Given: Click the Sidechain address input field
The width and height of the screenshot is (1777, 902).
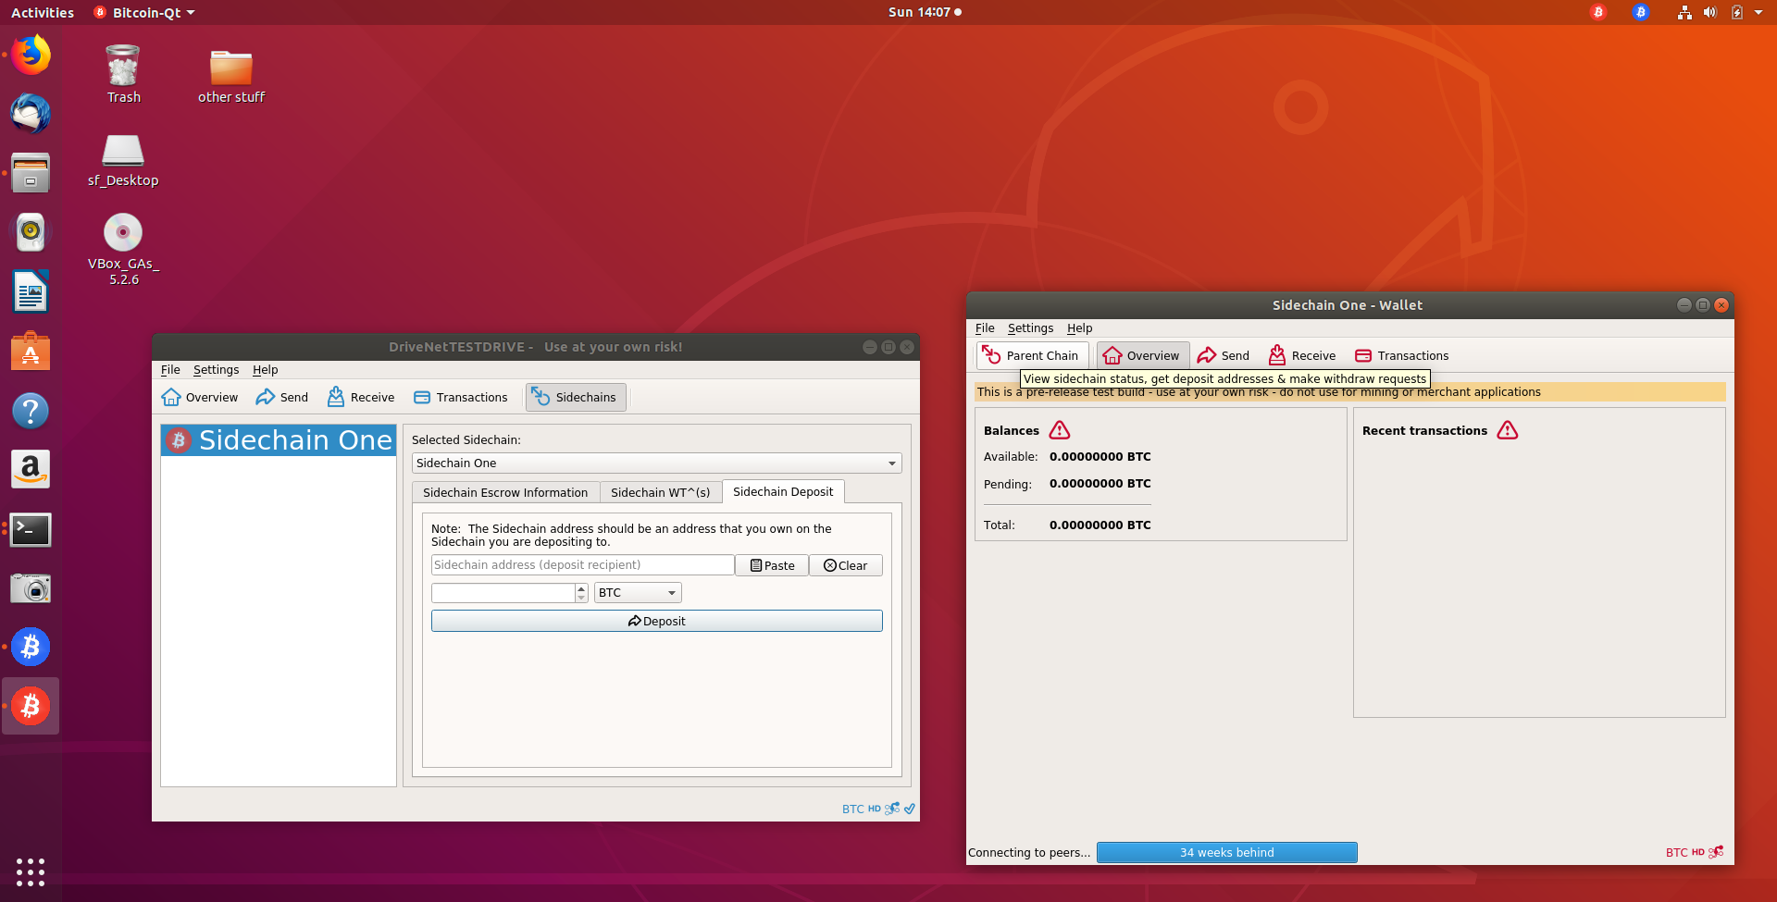Looking at the screenshot, I should point(582,564).
